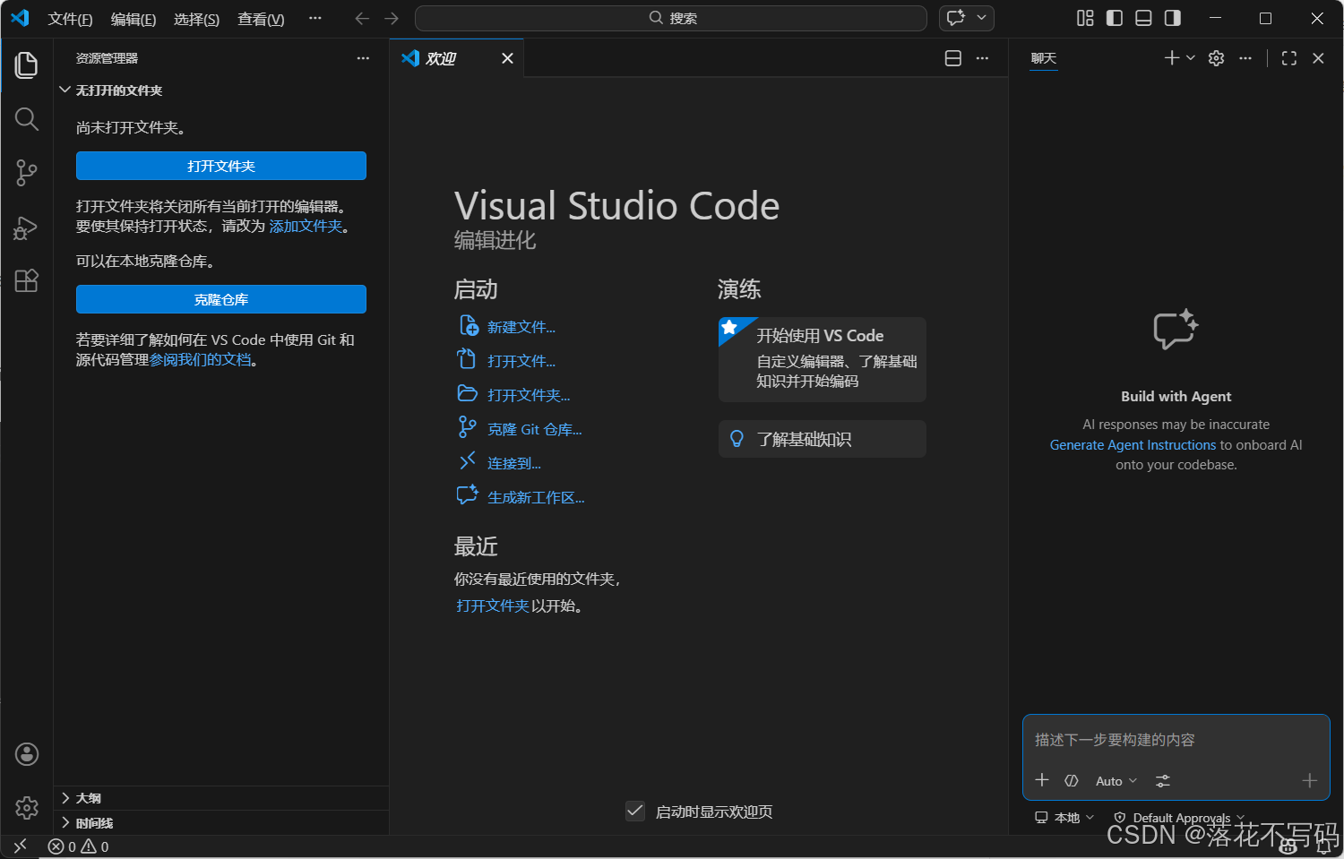The image size is (1344, 859).
Task: Start a new chat with plus icon
Action: 1171,58
